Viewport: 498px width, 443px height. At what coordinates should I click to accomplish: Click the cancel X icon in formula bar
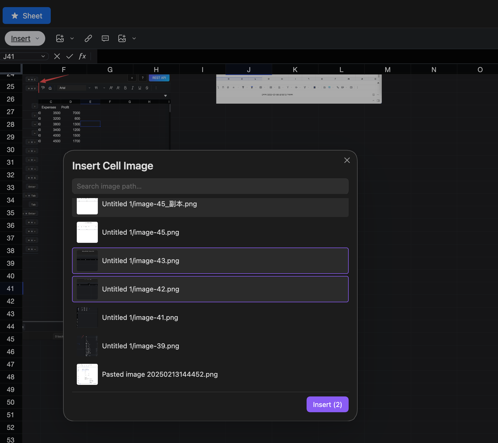[57, 56]
